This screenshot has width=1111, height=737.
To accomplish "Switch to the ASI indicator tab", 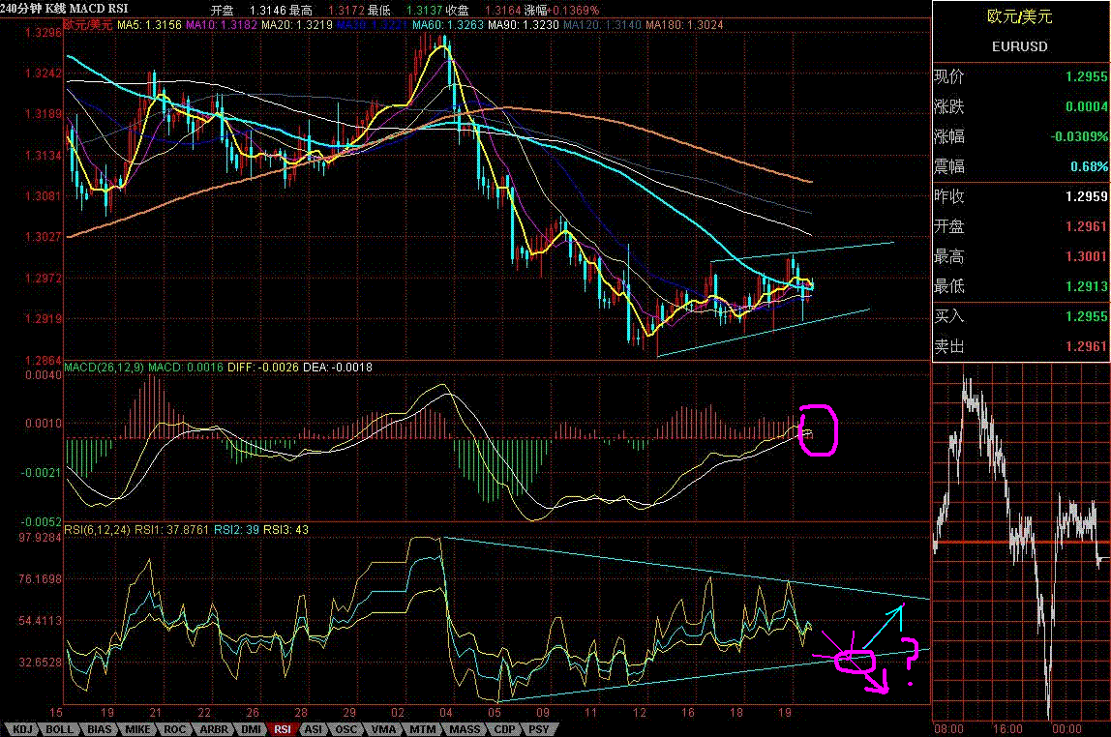I will [x=313, y=728].
